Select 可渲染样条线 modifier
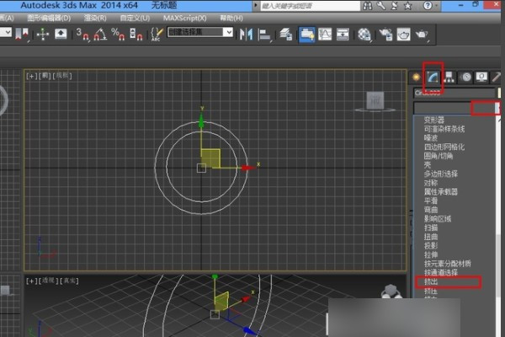 click(x=444, y=129)
